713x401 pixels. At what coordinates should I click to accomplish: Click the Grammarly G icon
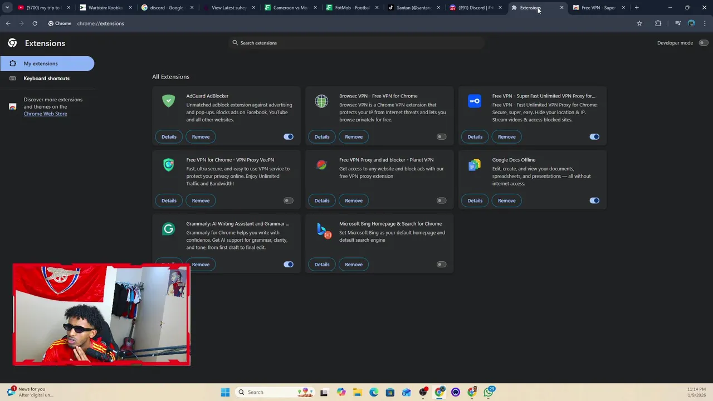168,229
